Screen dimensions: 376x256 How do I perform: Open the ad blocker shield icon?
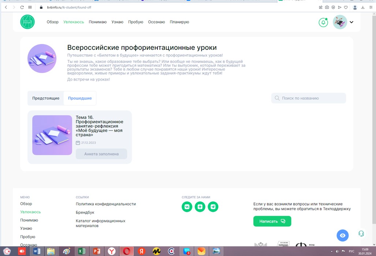333,7
